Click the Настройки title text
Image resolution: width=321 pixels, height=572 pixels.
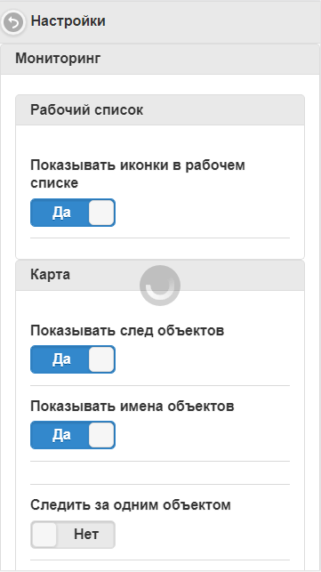pos(68,21)
